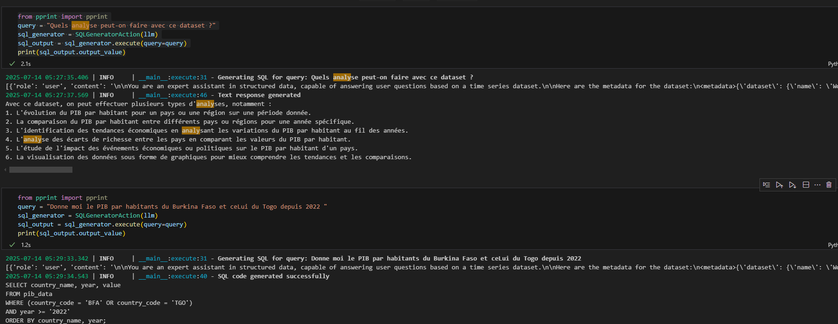
Task: Click SQL line "ORDER BY country_name, year;"
Action: (x=56, y=321)
